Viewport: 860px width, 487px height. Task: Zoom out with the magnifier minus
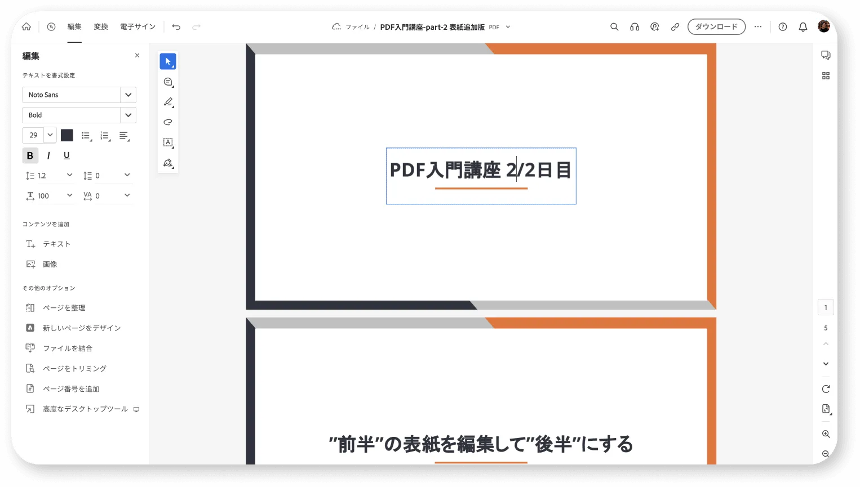click(826, 454)
